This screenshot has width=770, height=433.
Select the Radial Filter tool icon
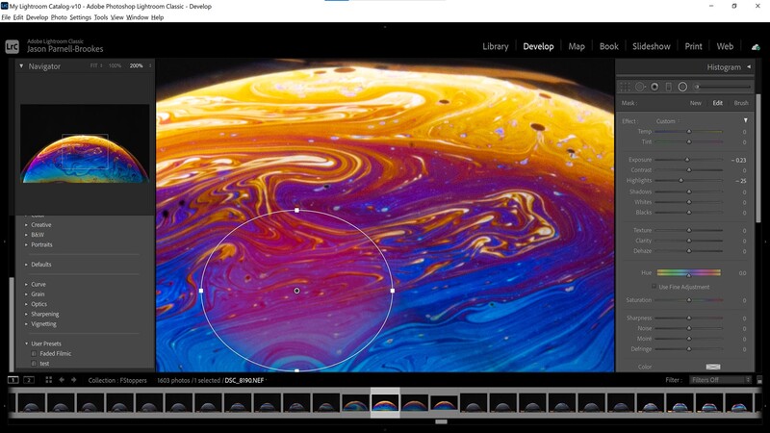point(682,87)
